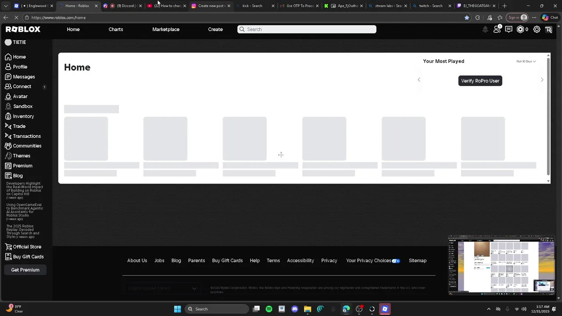Open the RoPro extension icon in header
This screenshot has height=316, width=562.
(x=548, y=29)
